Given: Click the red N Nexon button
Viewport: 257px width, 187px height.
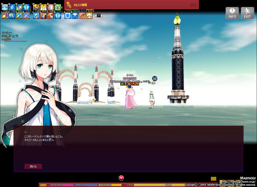Looking at the screenshot, I should click(121, 178).
